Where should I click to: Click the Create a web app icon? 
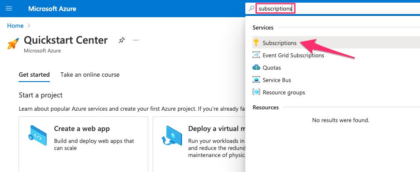click(37, 135)
